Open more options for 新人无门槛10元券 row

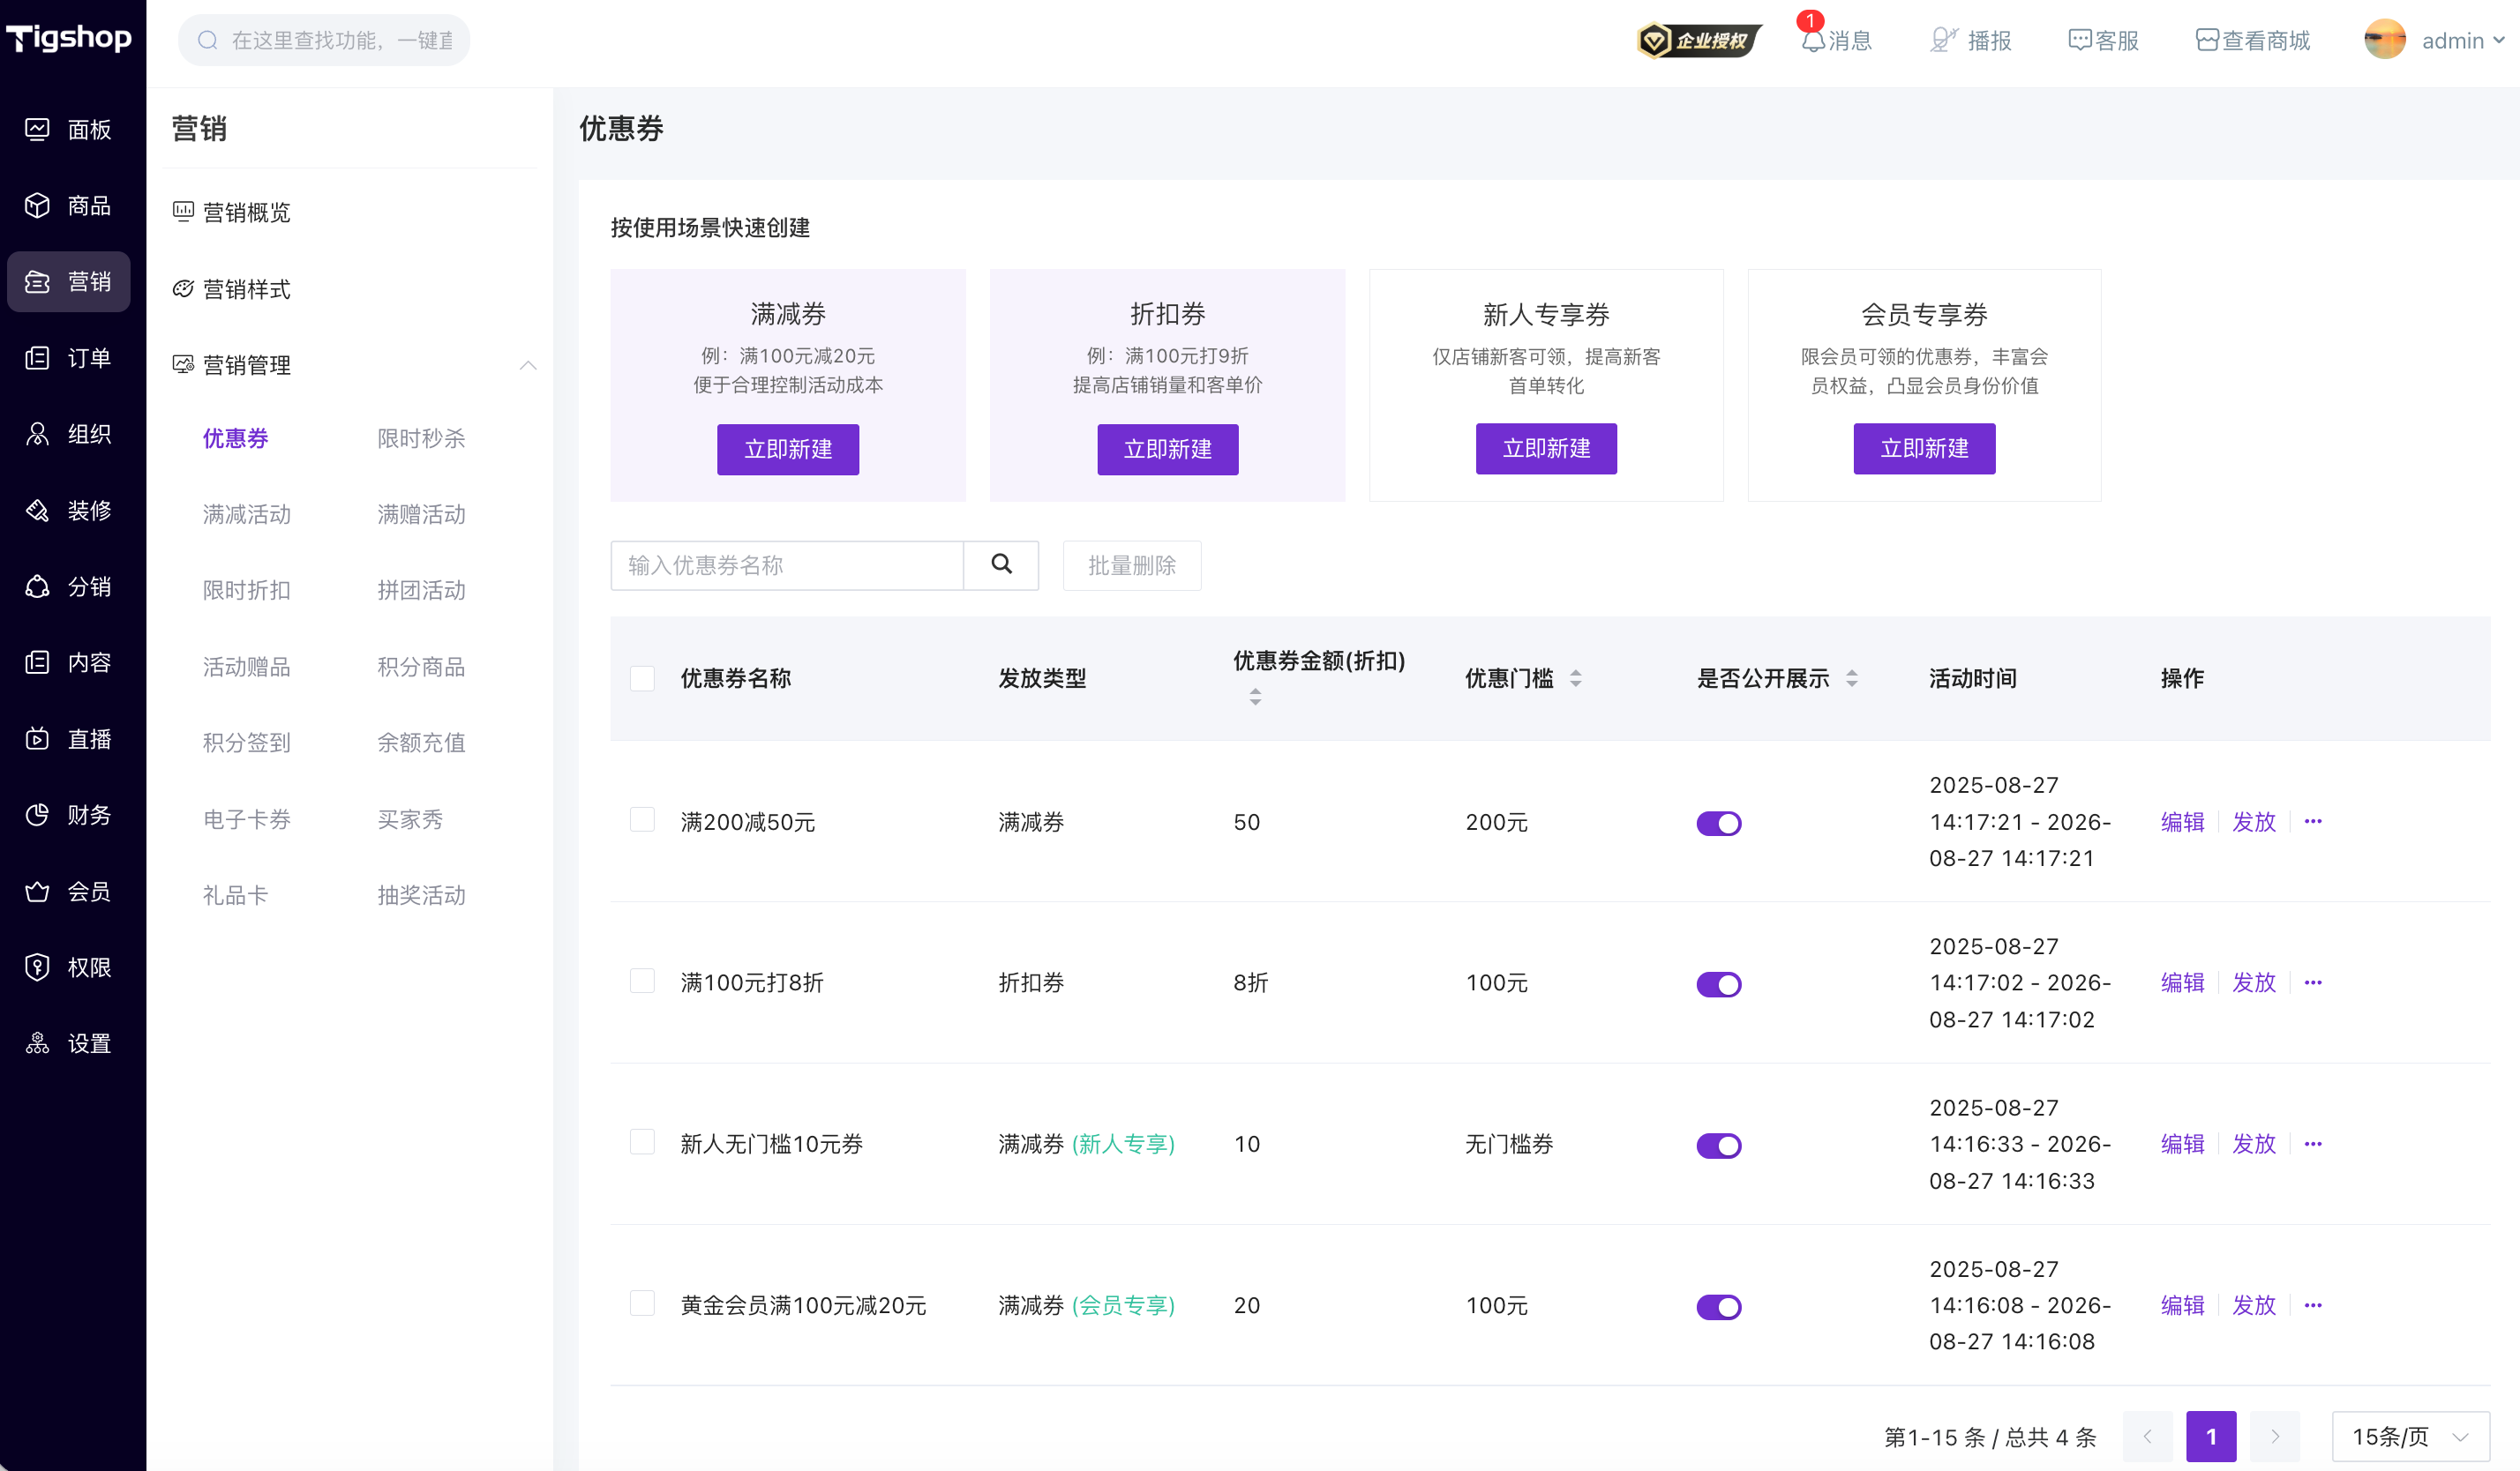click(2313, 1143)
